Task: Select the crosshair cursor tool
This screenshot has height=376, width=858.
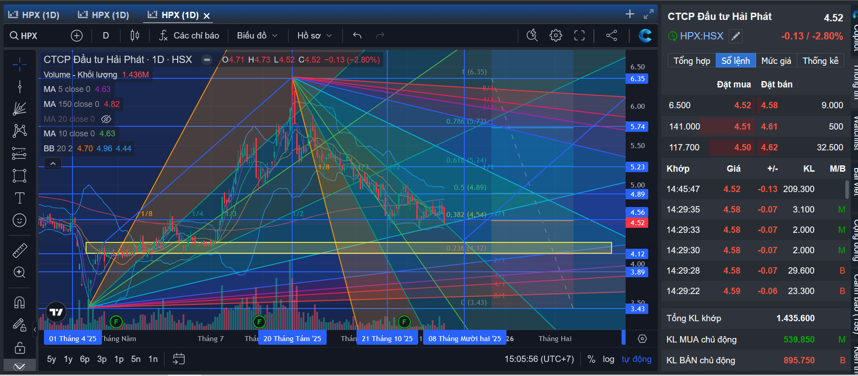Action: (19, 65)
